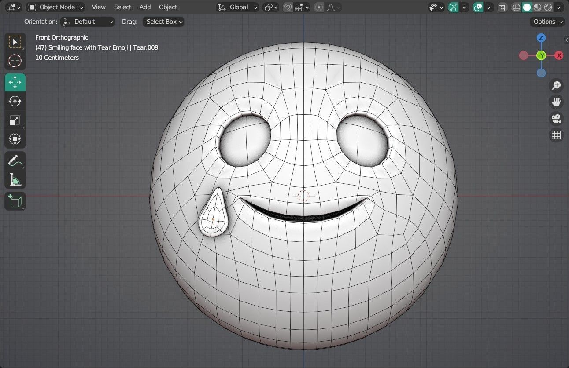Image resolution: width=569 pixels, height=368 pixels.
Task: Open the Drag Select Box dropdown
Action: pyautogui.click(x=163, y=22)
